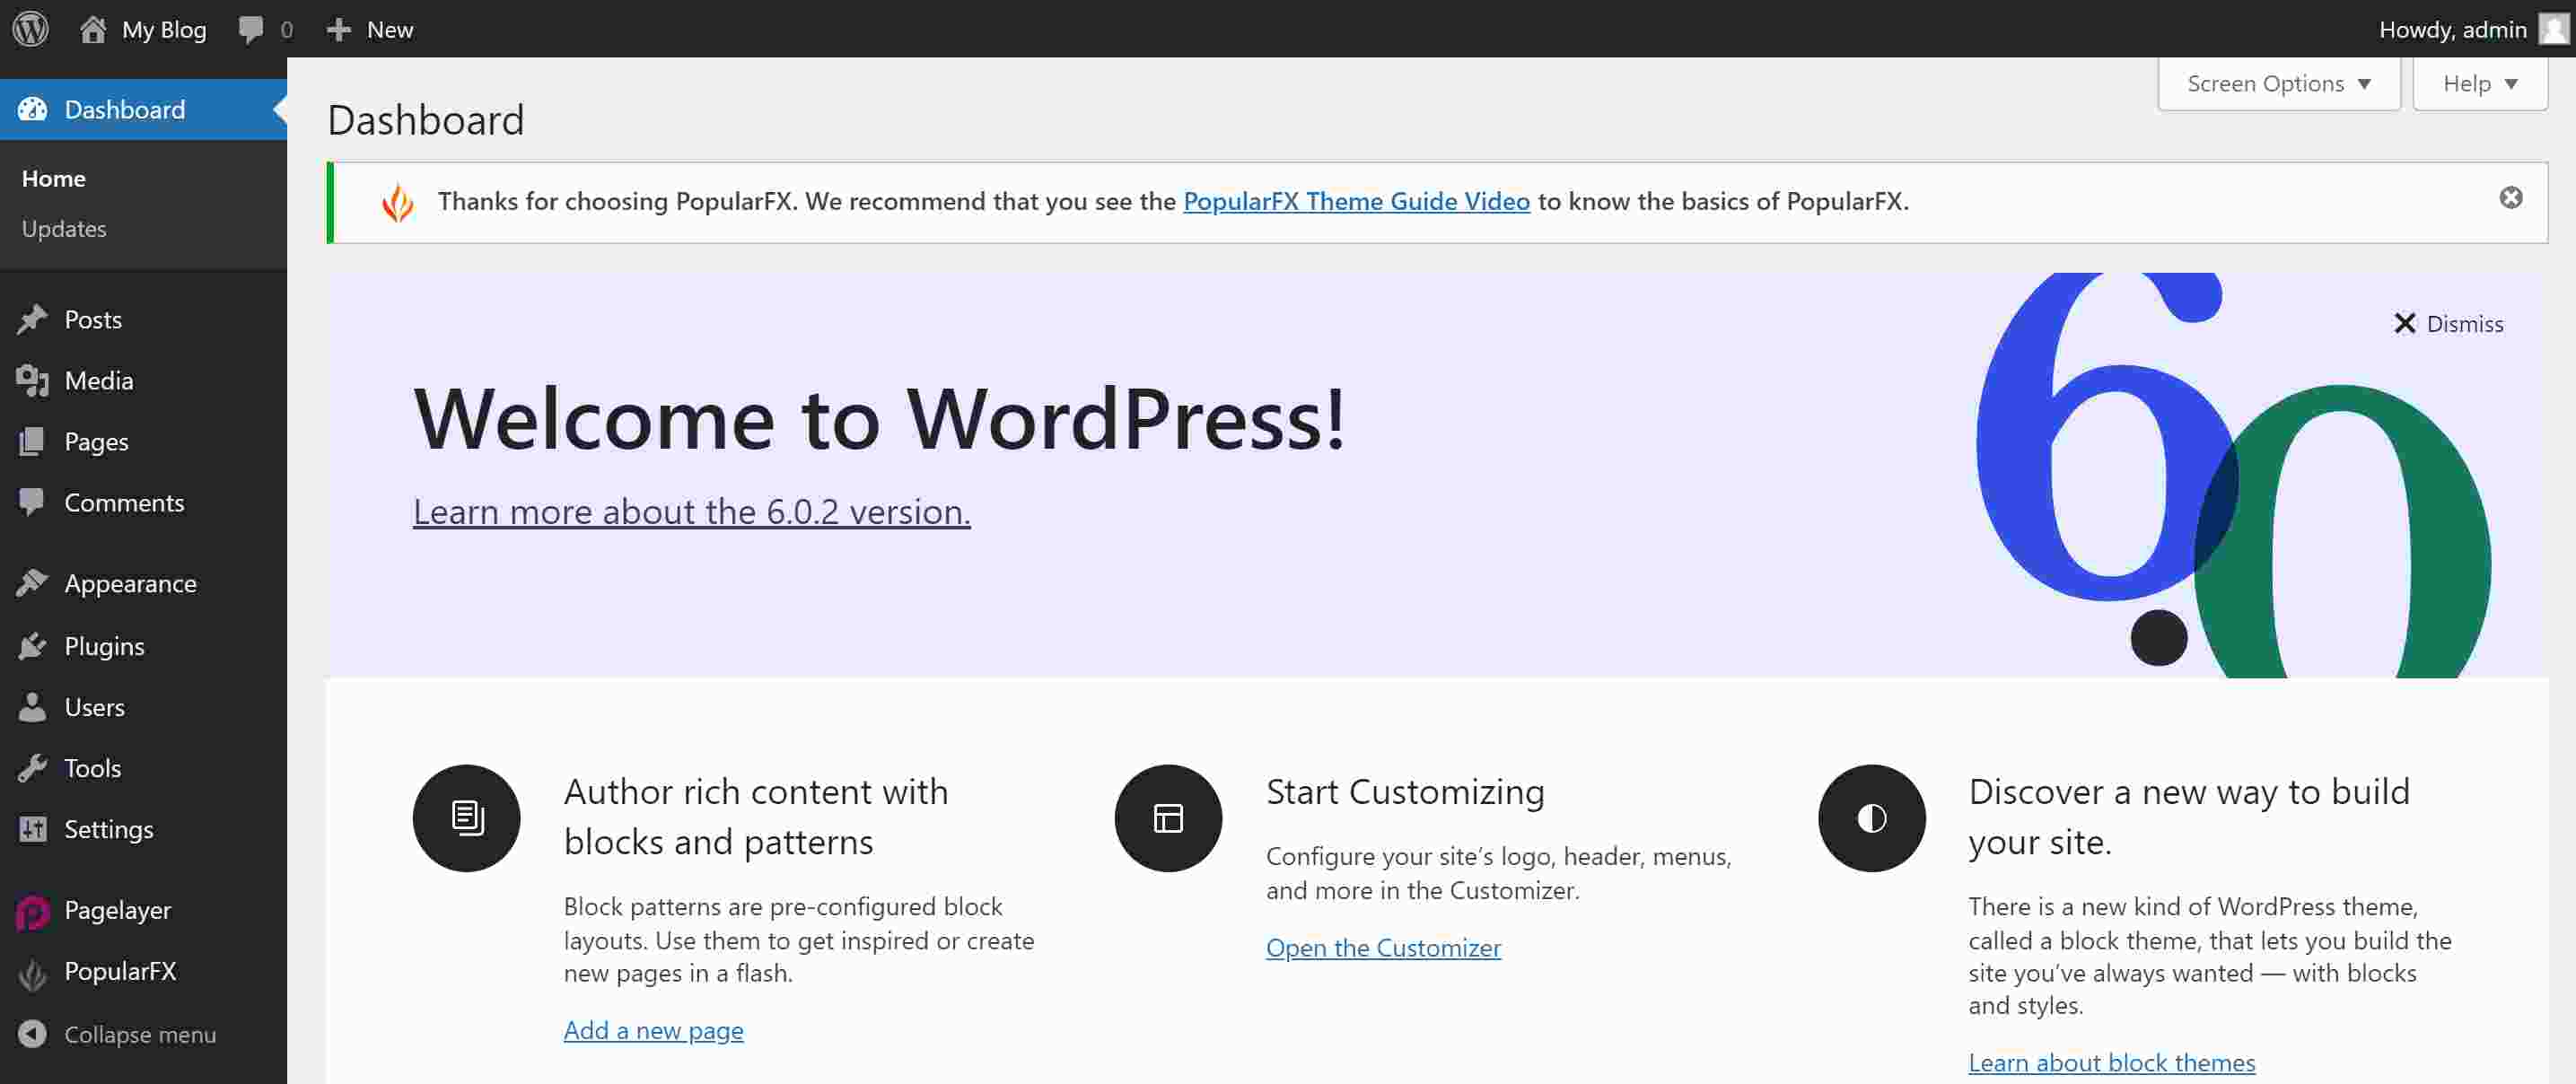Click the Dashboard page heading
The image size is (2576, 1084).
pyautogui.click(x=426, y=120)
